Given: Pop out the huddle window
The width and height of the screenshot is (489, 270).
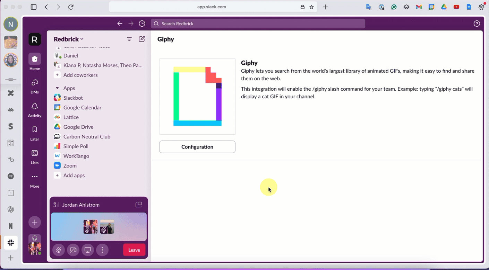Looking at the screenshot, I should [x=139, y=205].
